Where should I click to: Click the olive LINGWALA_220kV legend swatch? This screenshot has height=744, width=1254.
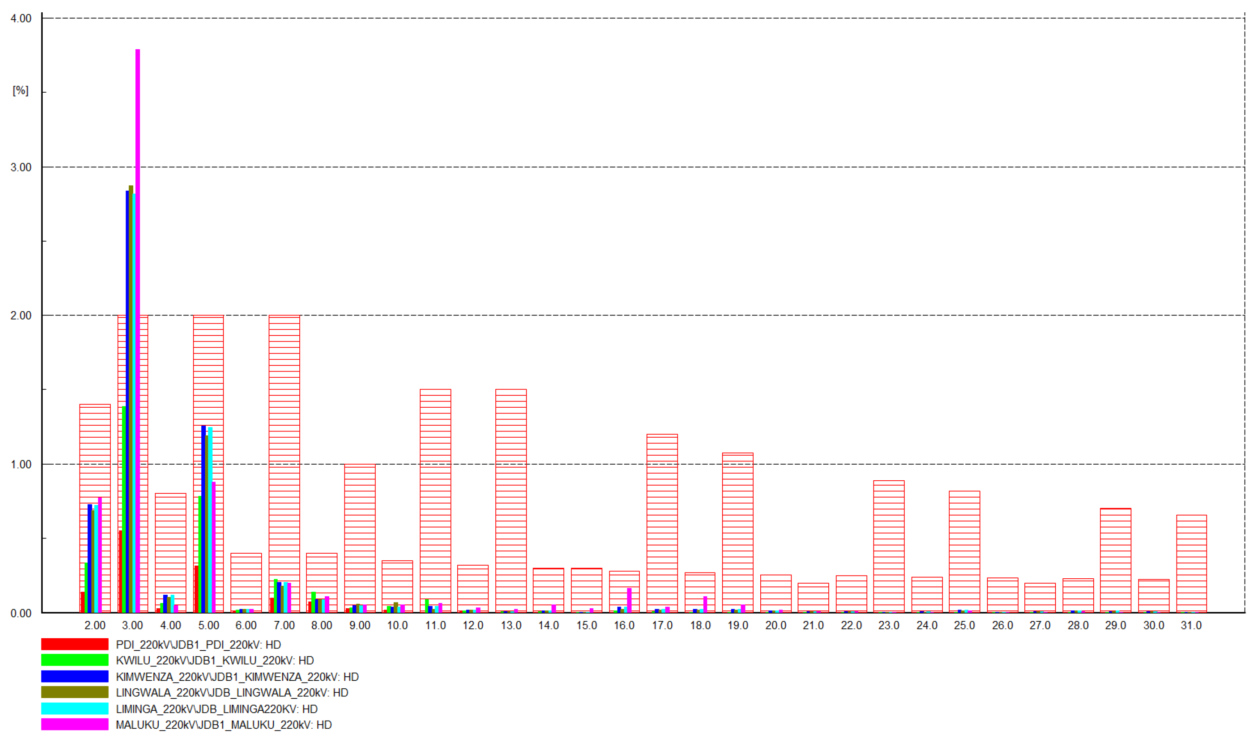[x=75, y=693]
